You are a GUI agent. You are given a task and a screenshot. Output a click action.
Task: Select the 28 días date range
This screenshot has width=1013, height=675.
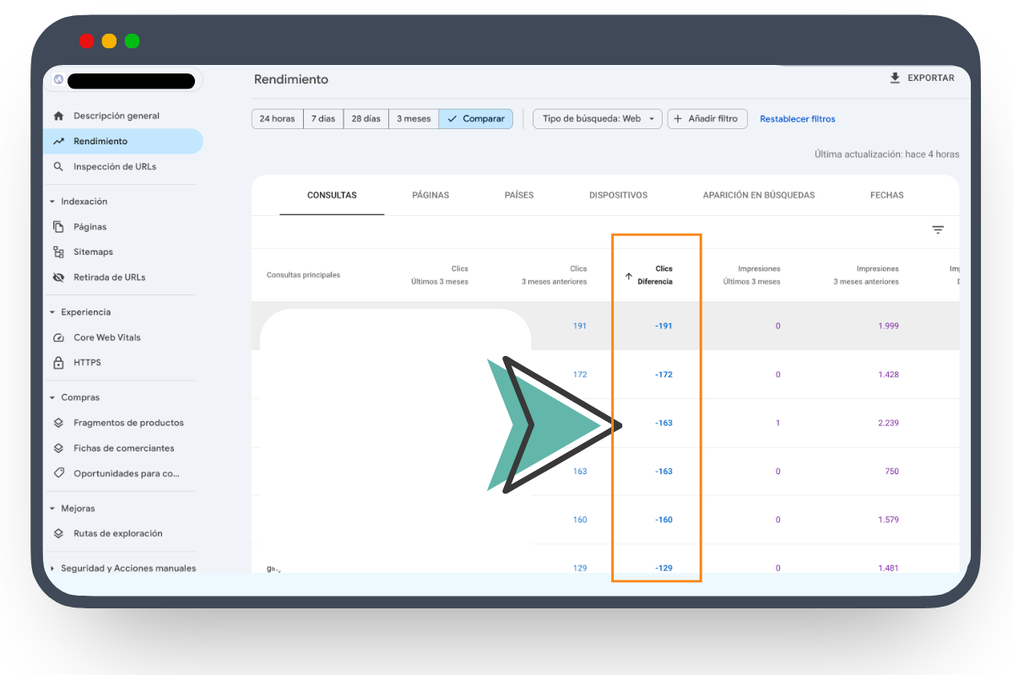pyautogui.click(x=366, y=119)
